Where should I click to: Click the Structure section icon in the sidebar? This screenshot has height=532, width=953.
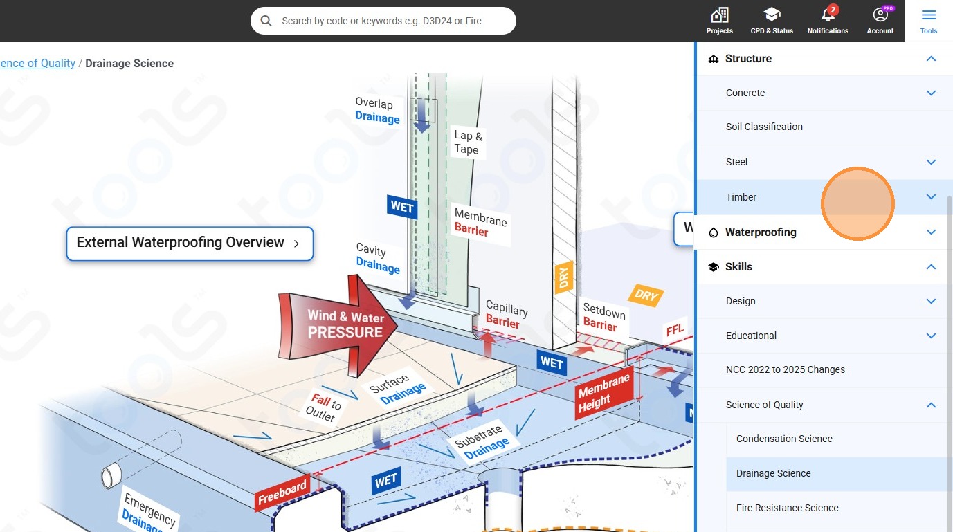coord(714,59)
